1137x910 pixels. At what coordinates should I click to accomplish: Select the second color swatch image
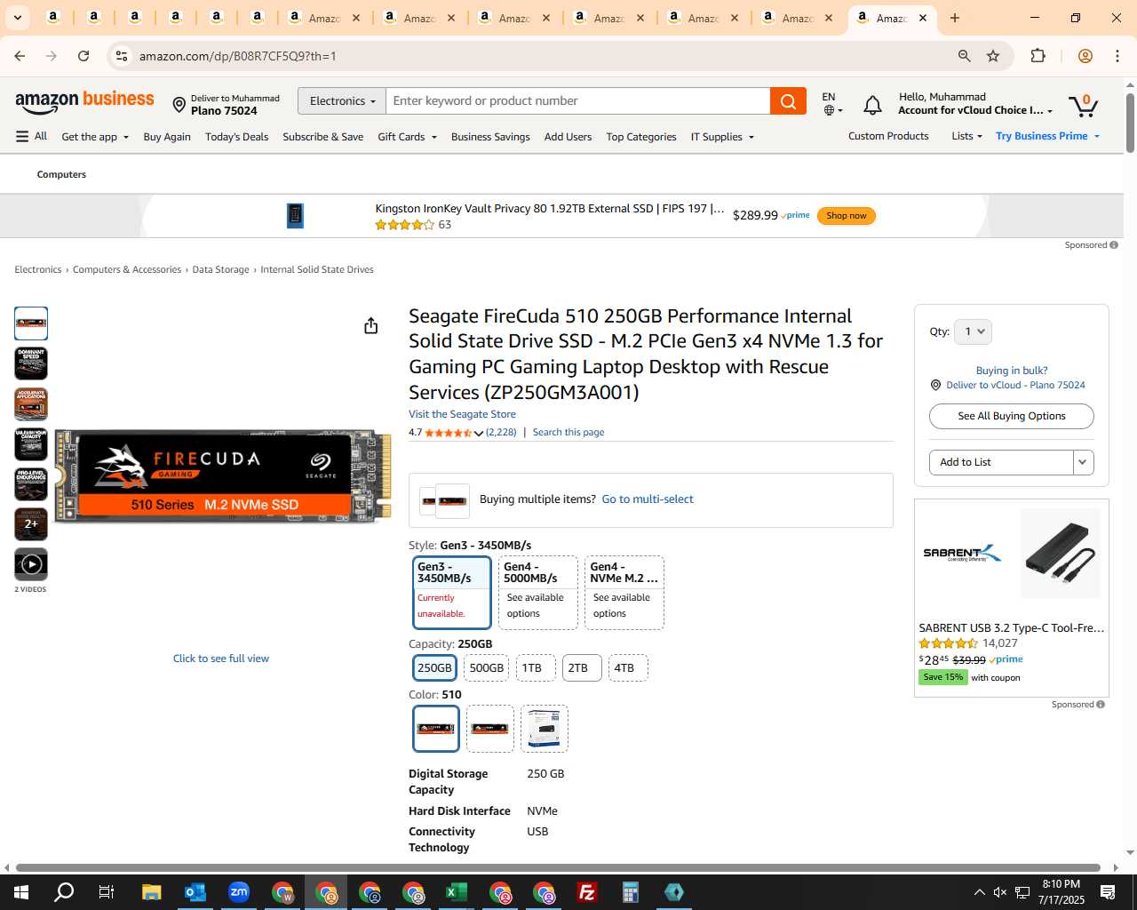489,729
